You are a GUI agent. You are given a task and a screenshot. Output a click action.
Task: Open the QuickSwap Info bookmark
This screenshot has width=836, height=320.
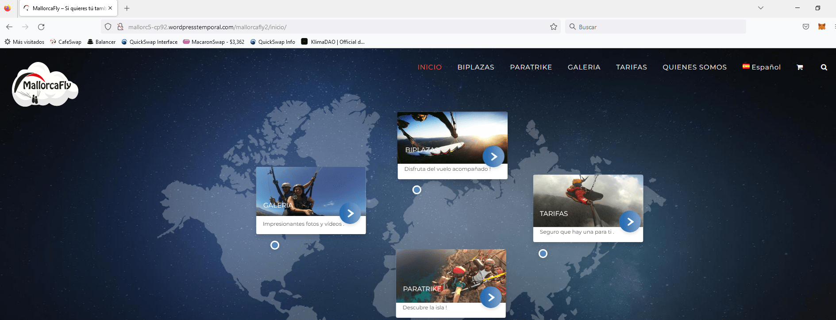coord(273,42)
